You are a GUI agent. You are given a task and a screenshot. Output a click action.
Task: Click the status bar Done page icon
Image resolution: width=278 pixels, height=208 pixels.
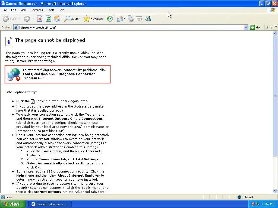[3, 197]
